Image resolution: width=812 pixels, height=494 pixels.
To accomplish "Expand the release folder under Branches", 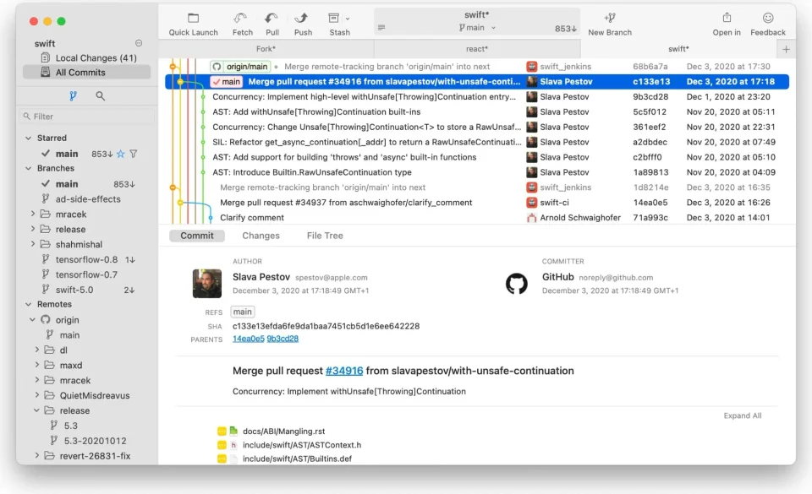I will (33, 229).
